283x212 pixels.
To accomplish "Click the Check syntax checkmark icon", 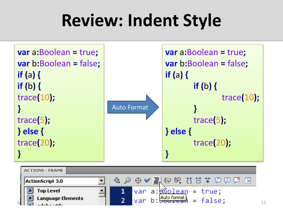I will coord(148,180).
